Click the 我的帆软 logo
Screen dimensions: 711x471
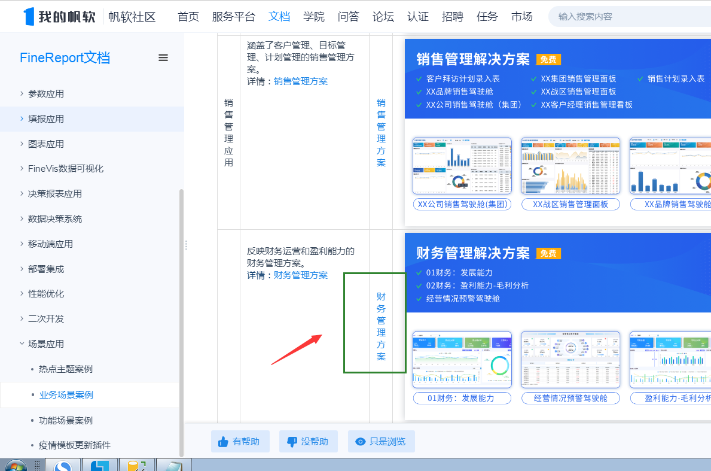pyautogui.click(x=59, y=17)
